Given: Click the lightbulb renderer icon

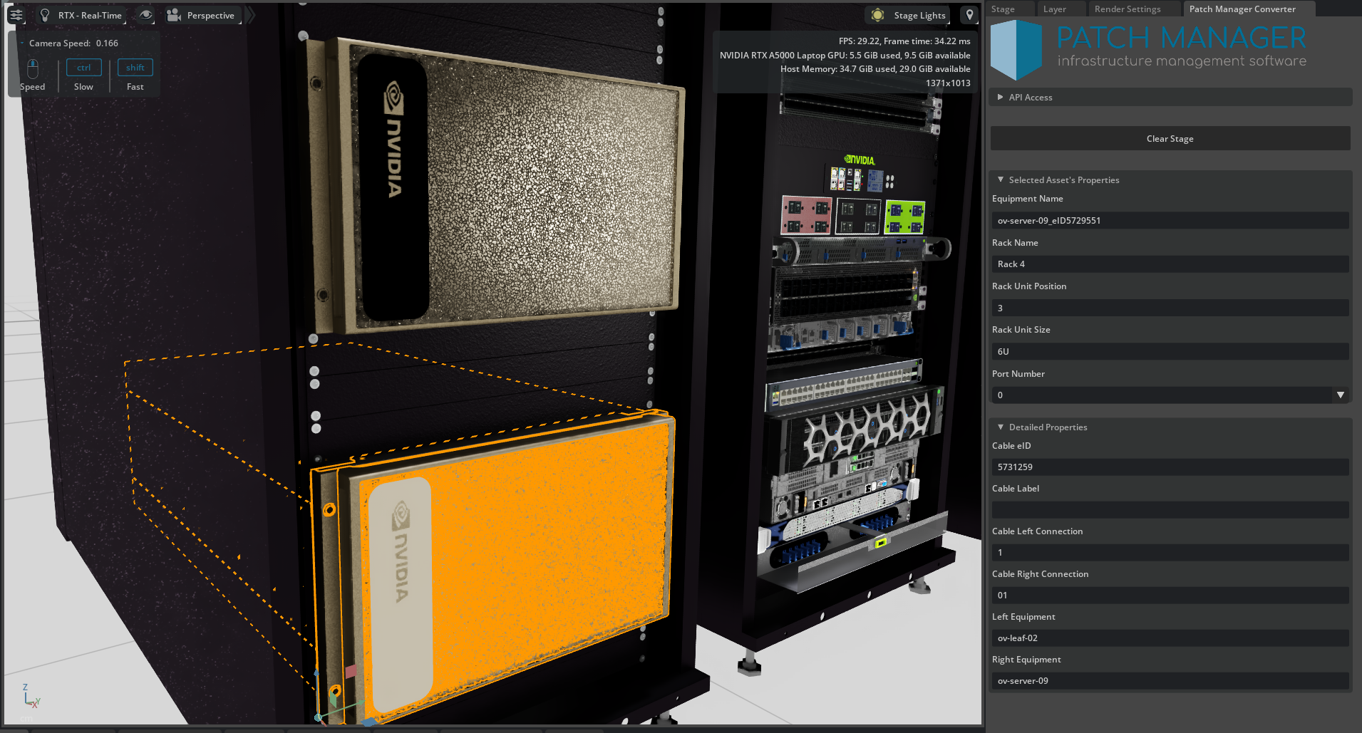Looking at the screenshot, I should tap(45, 15).
